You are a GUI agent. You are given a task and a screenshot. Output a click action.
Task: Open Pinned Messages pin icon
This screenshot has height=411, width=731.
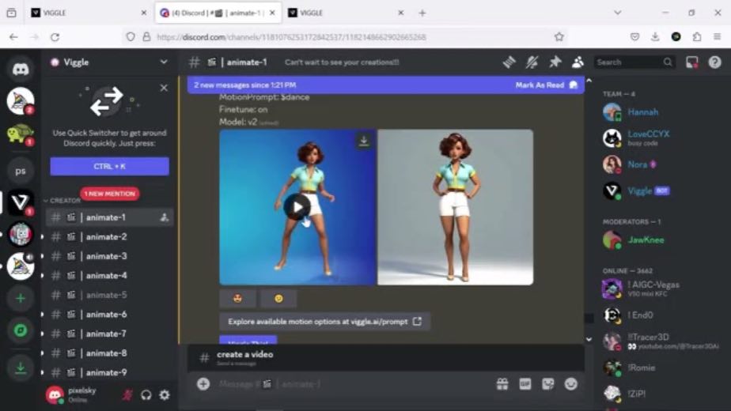[555, 62]
